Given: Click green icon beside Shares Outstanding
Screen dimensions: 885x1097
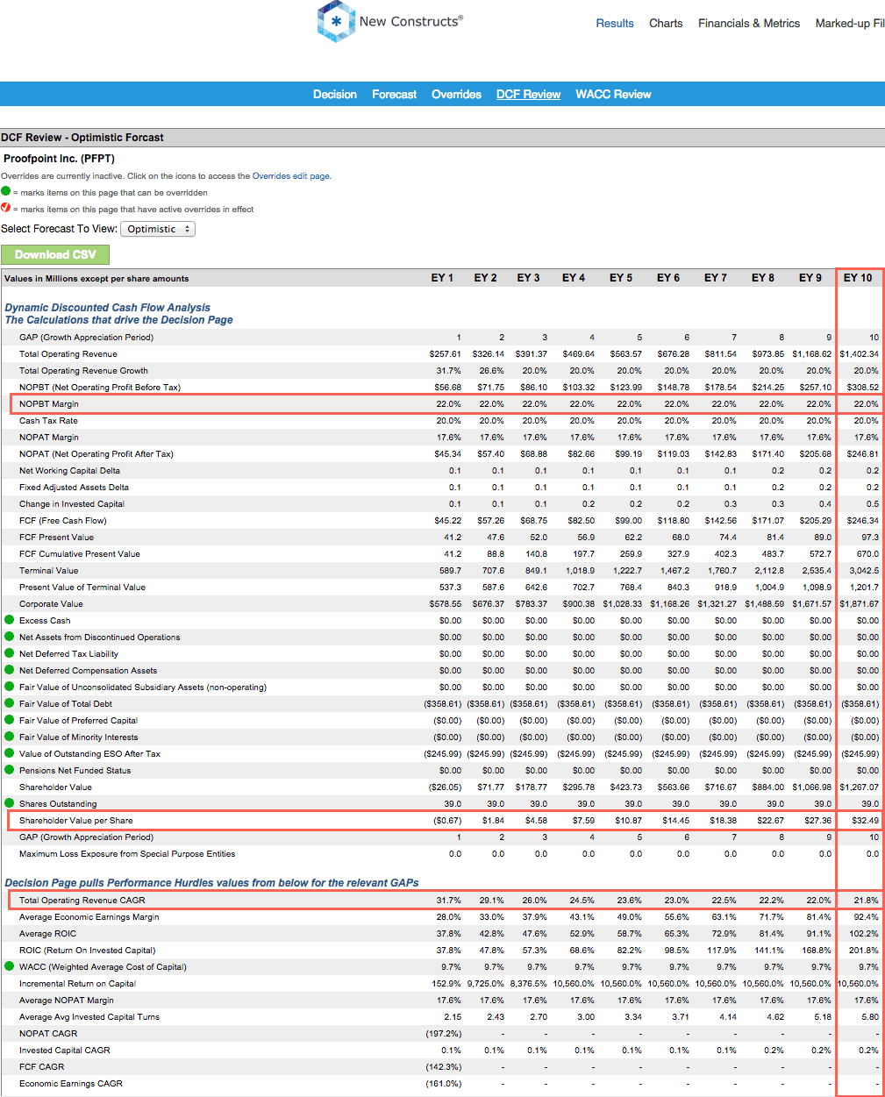Looking at the screenshot, I should [10, 803].
